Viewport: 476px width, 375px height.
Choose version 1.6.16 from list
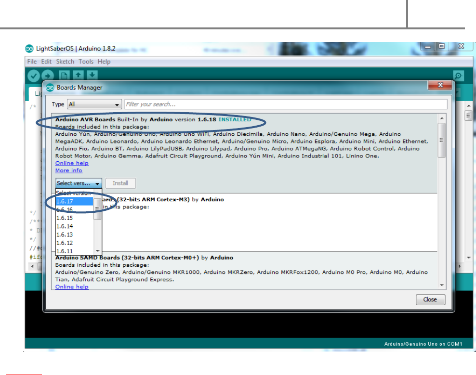[x=74, y=210]
